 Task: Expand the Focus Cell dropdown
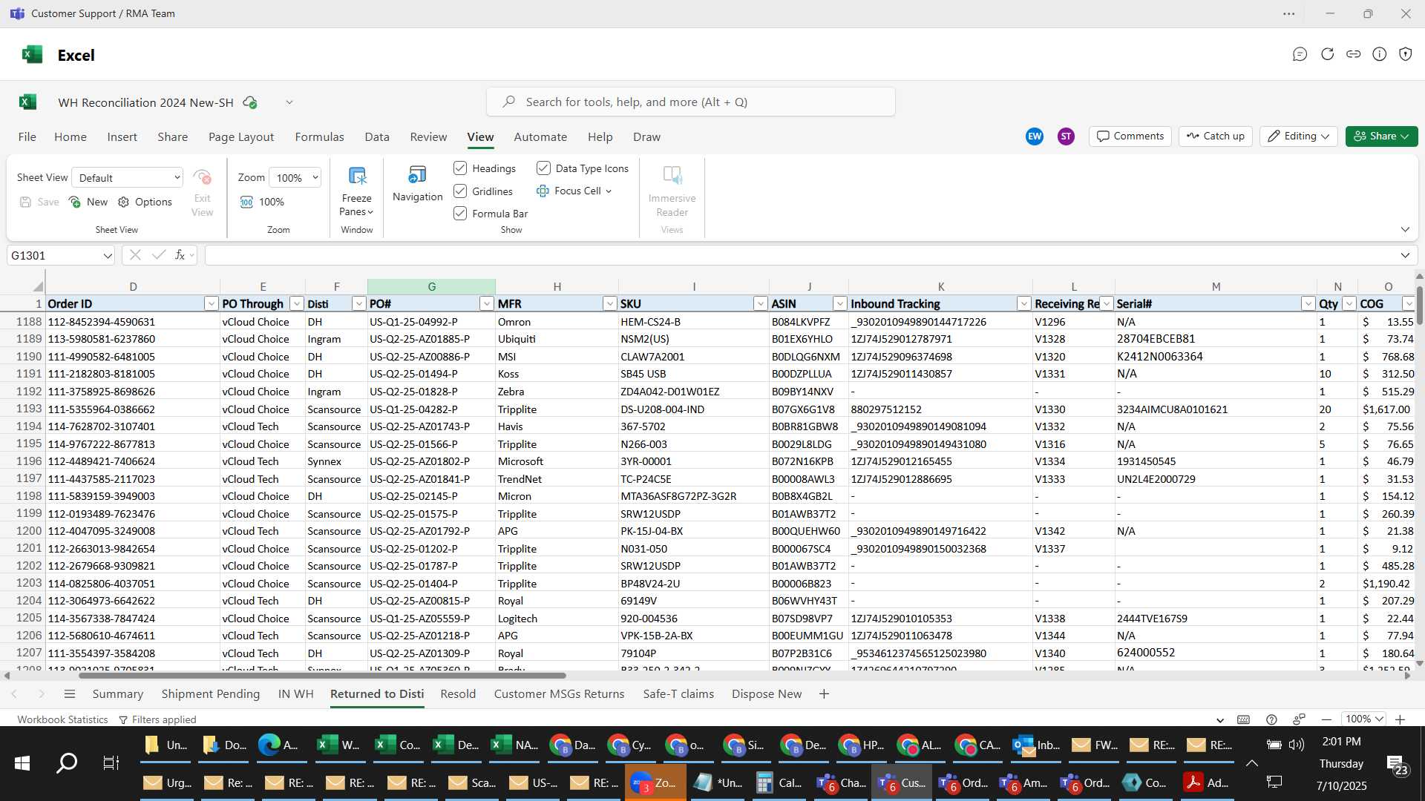609,191
